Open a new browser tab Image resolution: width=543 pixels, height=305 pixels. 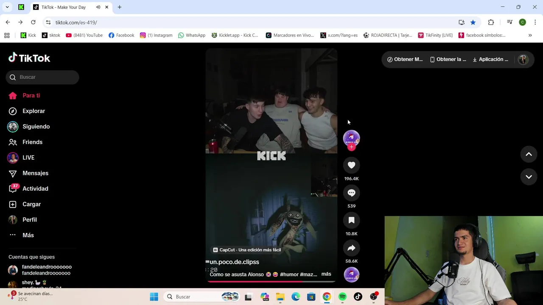120,7
